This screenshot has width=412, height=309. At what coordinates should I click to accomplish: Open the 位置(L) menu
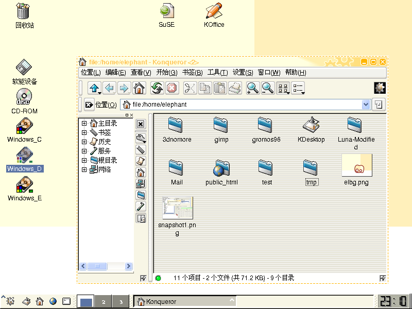pyautogui.click(x=91, y=73)
